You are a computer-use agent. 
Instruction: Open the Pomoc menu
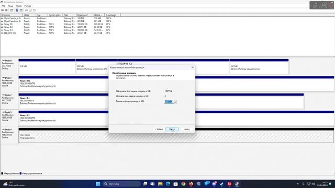click(x=28, y=6)
